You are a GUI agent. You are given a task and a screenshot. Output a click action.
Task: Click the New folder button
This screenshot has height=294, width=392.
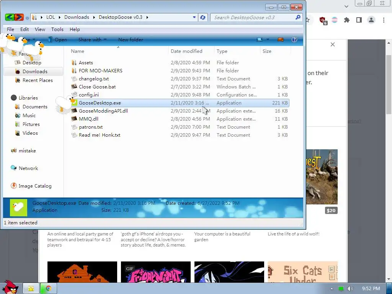[x=131, y=39]
